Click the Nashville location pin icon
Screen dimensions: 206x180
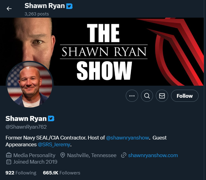click(63, 155)
